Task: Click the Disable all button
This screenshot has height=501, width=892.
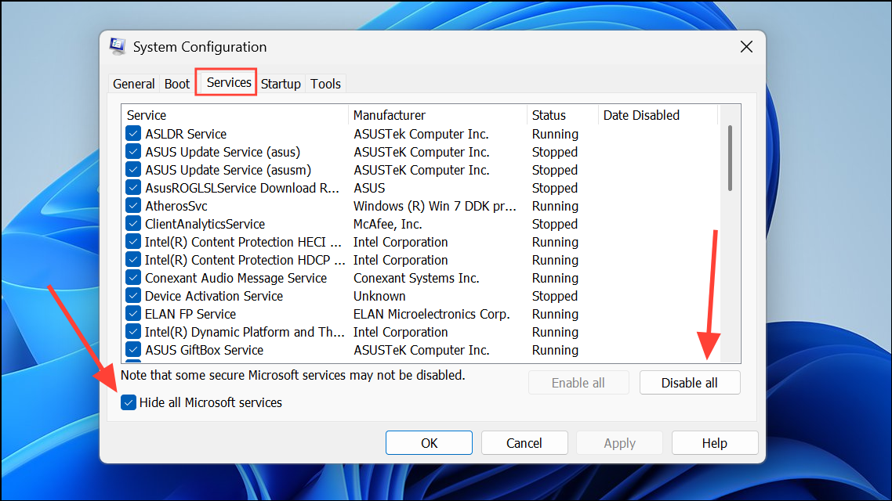Action: (x=689, y=382)
